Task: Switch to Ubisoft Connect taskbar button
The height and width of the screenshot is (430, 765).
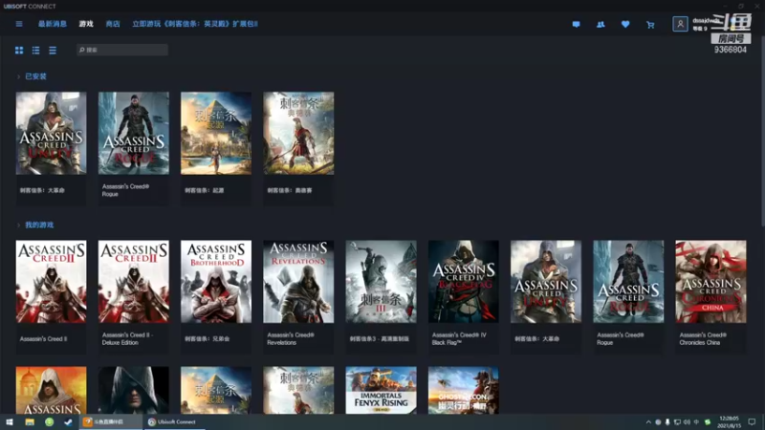Action: click(174, 422)
